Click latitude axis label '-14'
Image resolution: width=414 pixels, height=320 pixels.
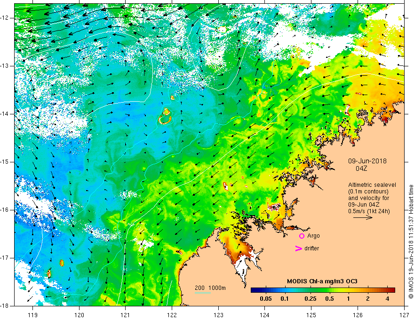[x=5, y=114]
